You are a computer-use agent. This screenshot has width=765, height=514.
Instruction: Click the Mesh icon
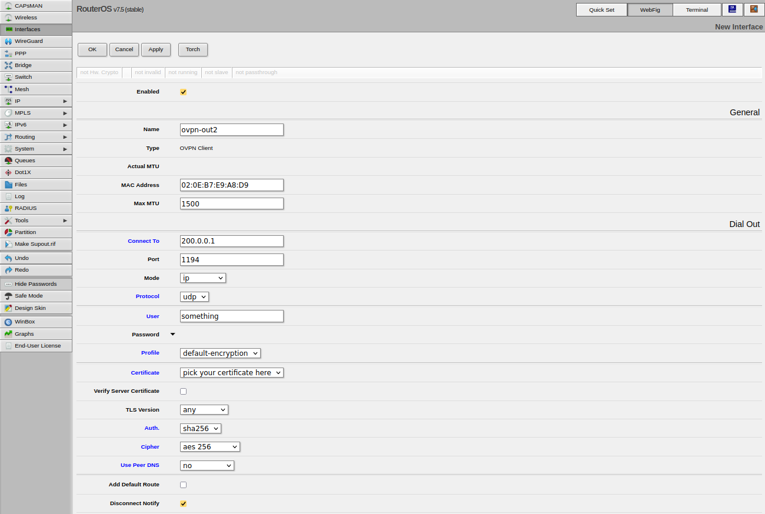(x=8, y=89)
